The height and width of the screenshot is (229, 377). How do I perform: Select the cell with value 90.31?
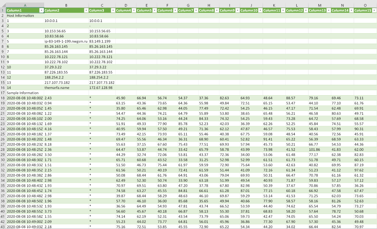click(x=365, y=129)
